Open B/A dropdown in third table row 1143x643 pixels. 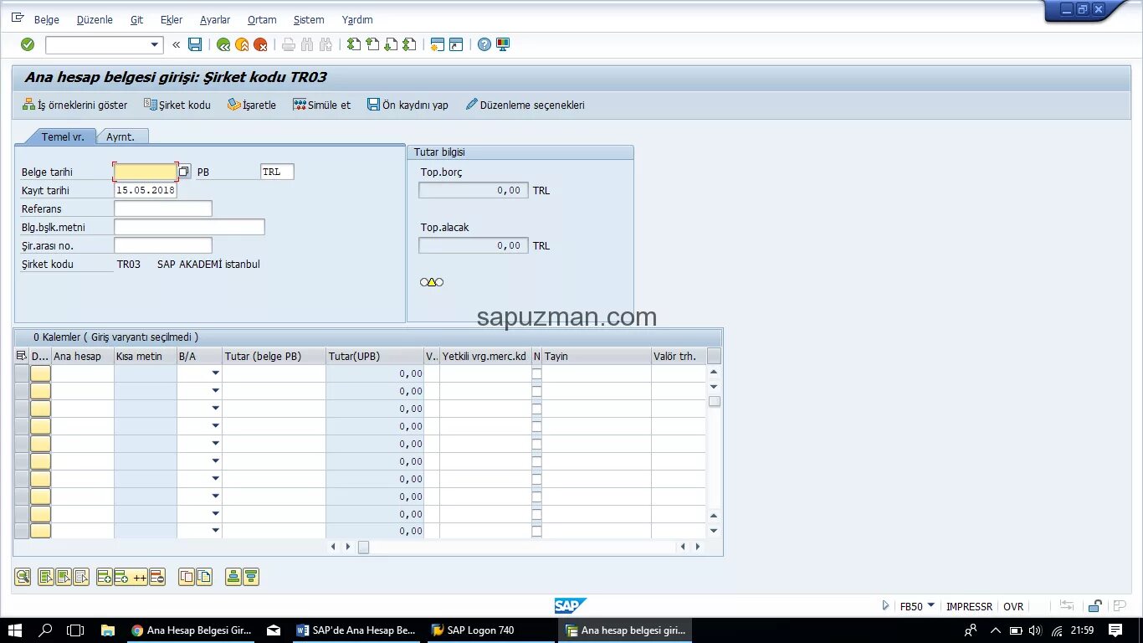click(x=215, y=409)
